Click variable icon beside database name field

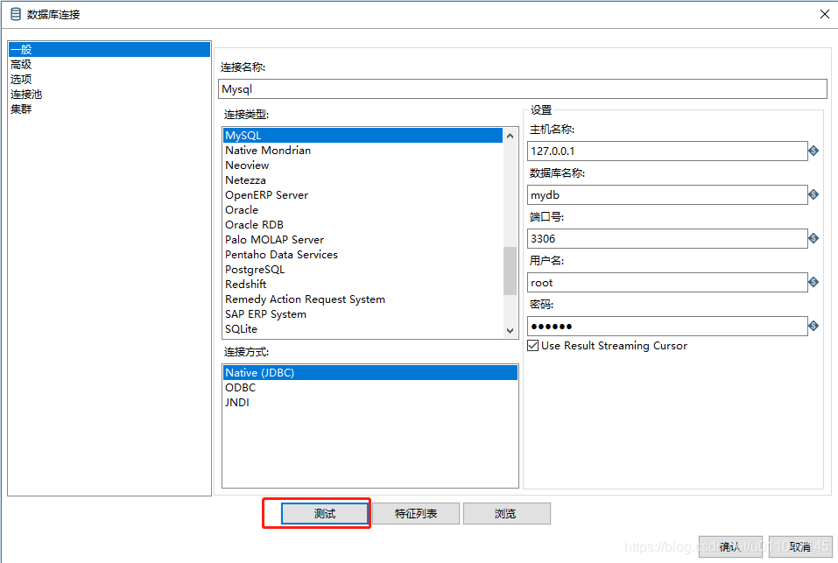click(813, 194)
